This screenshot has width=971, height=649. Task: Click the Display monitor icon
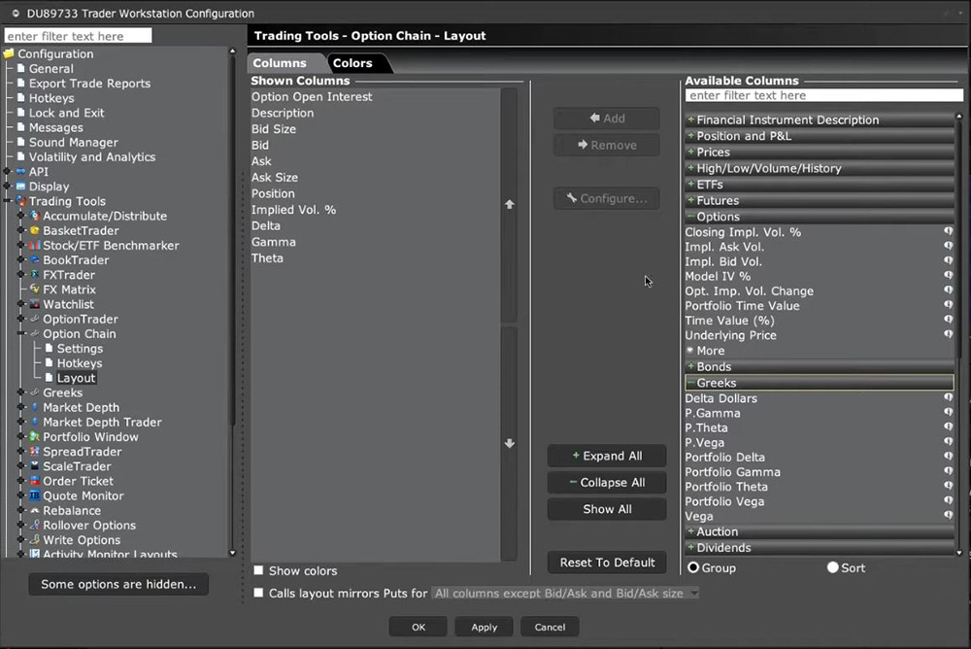pyautogui.click(x=21, y=187)
